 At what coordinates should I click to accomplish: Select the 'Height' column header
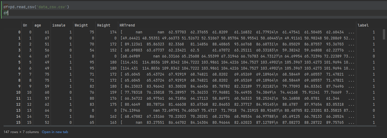pyautogui.click(x=103, y=25)
